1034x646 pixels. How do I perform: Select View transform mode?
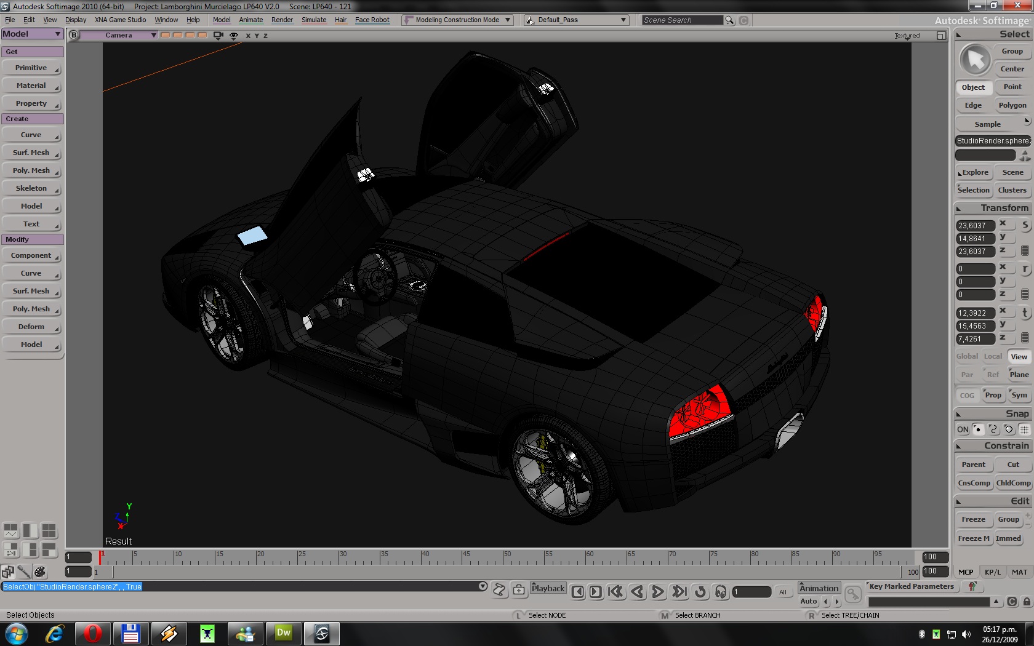coord(1019,357)
